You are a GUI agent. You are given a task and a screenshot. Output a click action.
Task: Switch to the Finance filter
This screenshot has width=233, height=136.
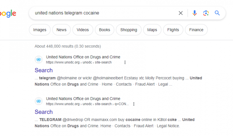tap(196, 30)
